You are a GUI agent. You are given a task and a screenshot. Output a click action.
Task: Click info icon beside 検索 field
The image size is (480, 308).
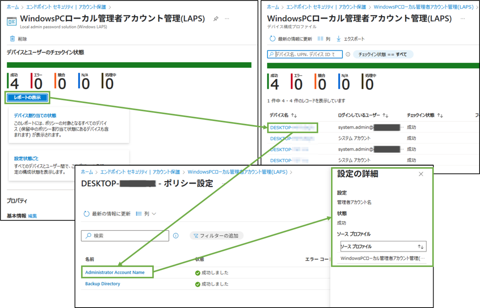(x=176, y=236)
